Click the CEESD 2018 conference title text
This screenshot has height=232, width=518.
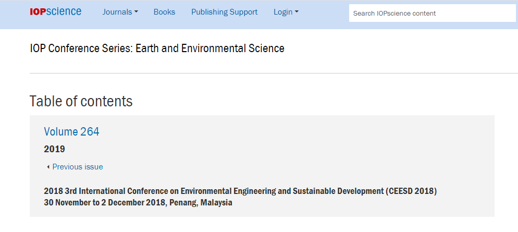(240, 191)
